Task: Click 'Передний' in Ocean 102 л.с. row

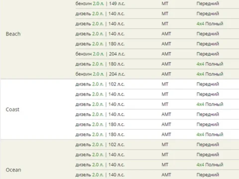Action: (208, 145)
